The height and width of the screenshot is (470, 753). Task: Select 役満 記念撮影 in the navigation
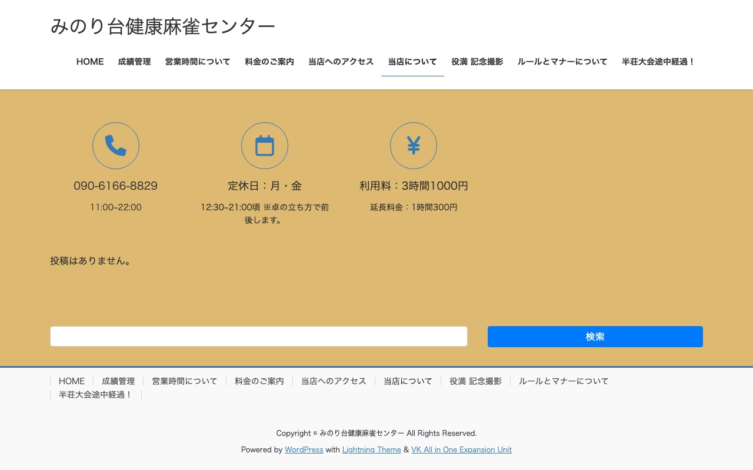[477, 61]
